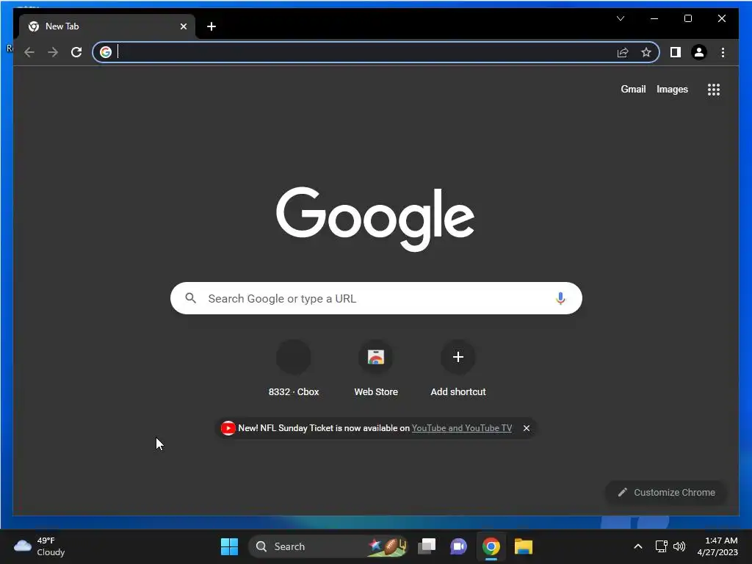
Task: Click the browser forward arrow
Action: coord(53,52)
